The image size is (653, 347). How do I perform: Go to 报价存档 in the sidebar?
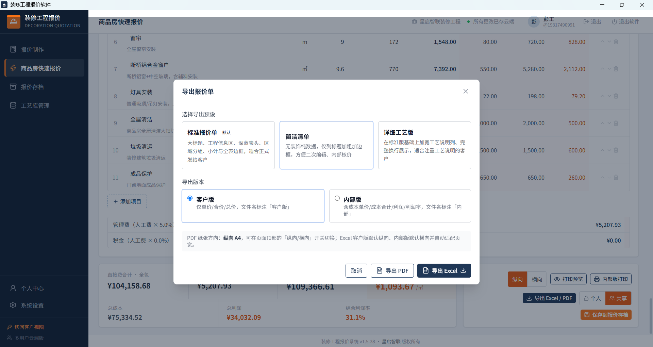[x=44, y=87]
